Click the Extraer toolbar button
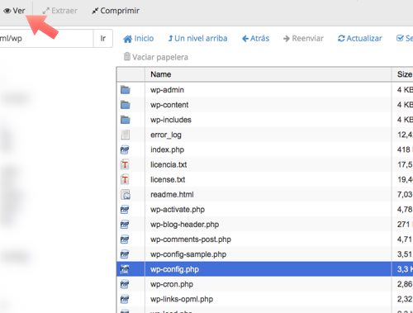Image resolution: width=413 pixels, height=313 pixels. click(60, 11)
